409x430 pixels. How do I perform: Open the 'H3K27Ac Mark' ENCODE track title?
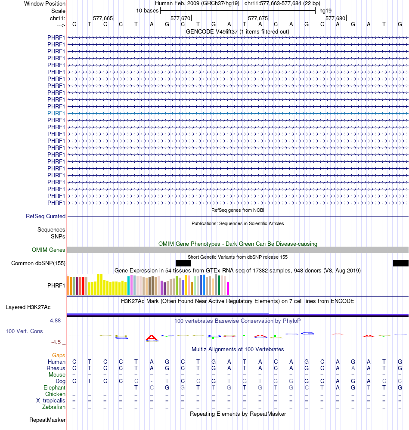238,301
